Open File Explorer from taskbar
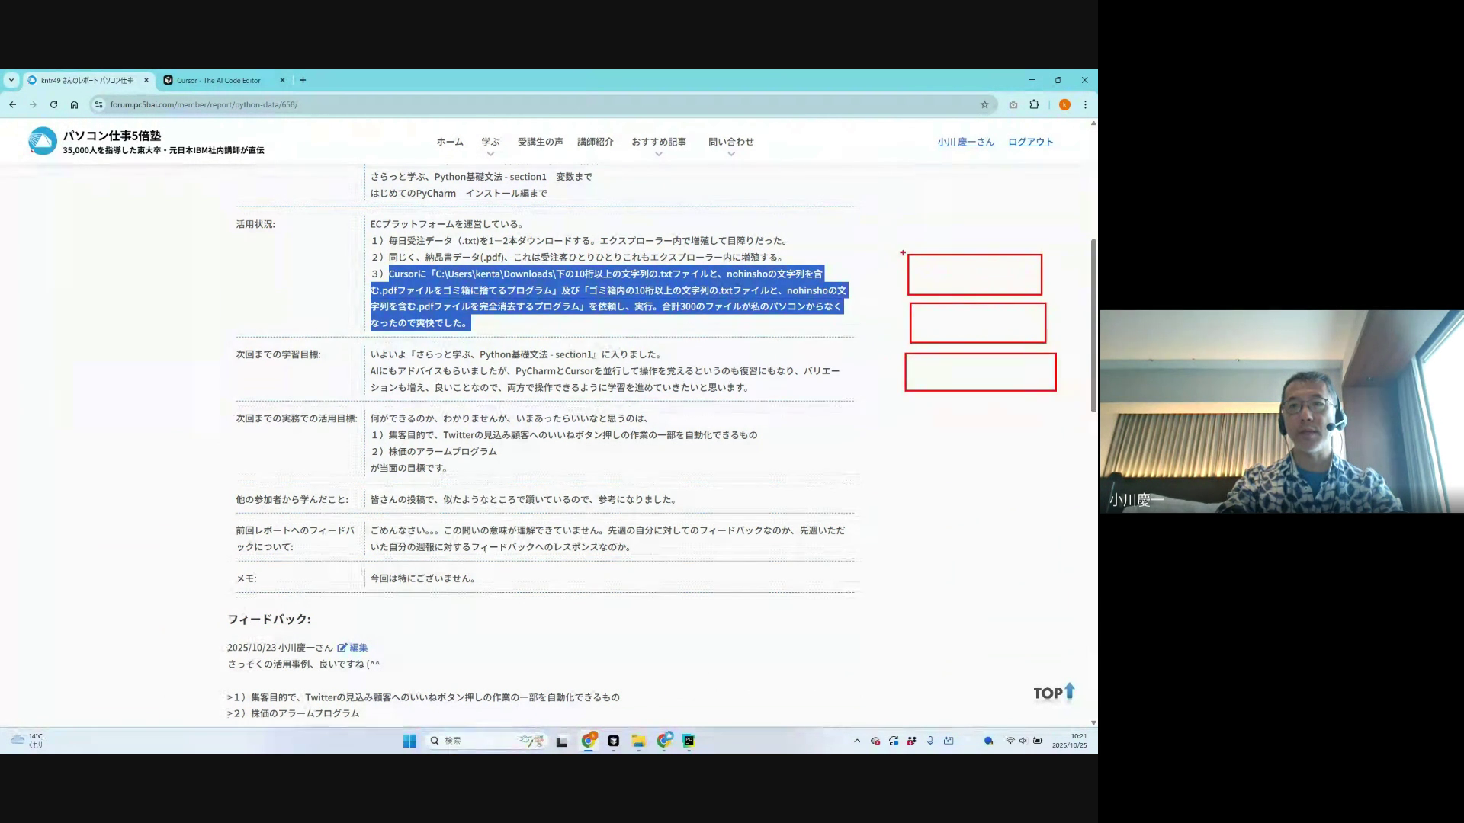The width and height of the screenshot is (1464, 823). (638, 741)
